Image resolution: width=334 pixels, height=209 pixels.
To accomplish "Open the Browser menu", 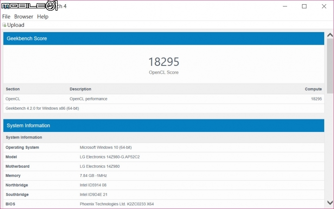I will pyautogui.click(x=24, y=17).
